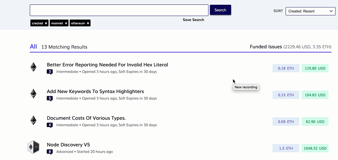Click the JS hexagon avatar for Node Discovery V5

coord(34,147)
